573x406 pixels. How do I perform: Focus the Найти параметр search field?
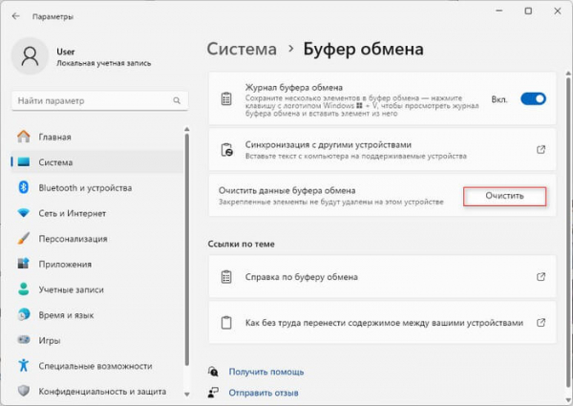[x=99, y=100]
